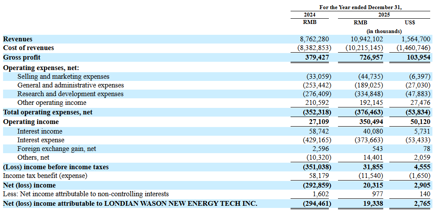The image size is (435, 211).
Task: Click the Revenues row label
Action: pyautogui.click(x=17, y=39)
